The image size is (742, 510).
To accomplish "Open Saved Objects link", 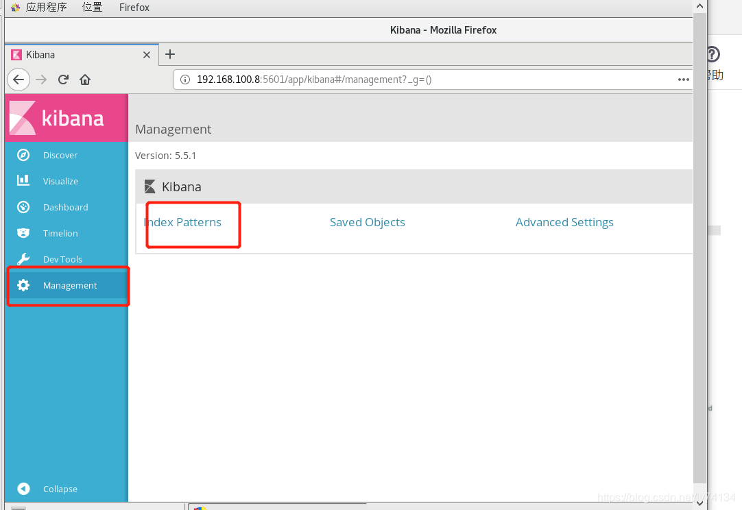I will (367, 222).
